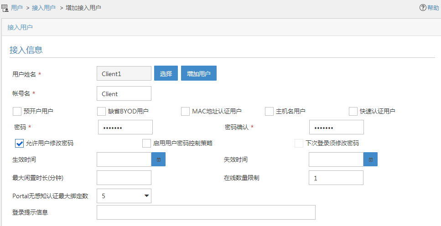Focus the 帐号名 input field

pos(124,93)
